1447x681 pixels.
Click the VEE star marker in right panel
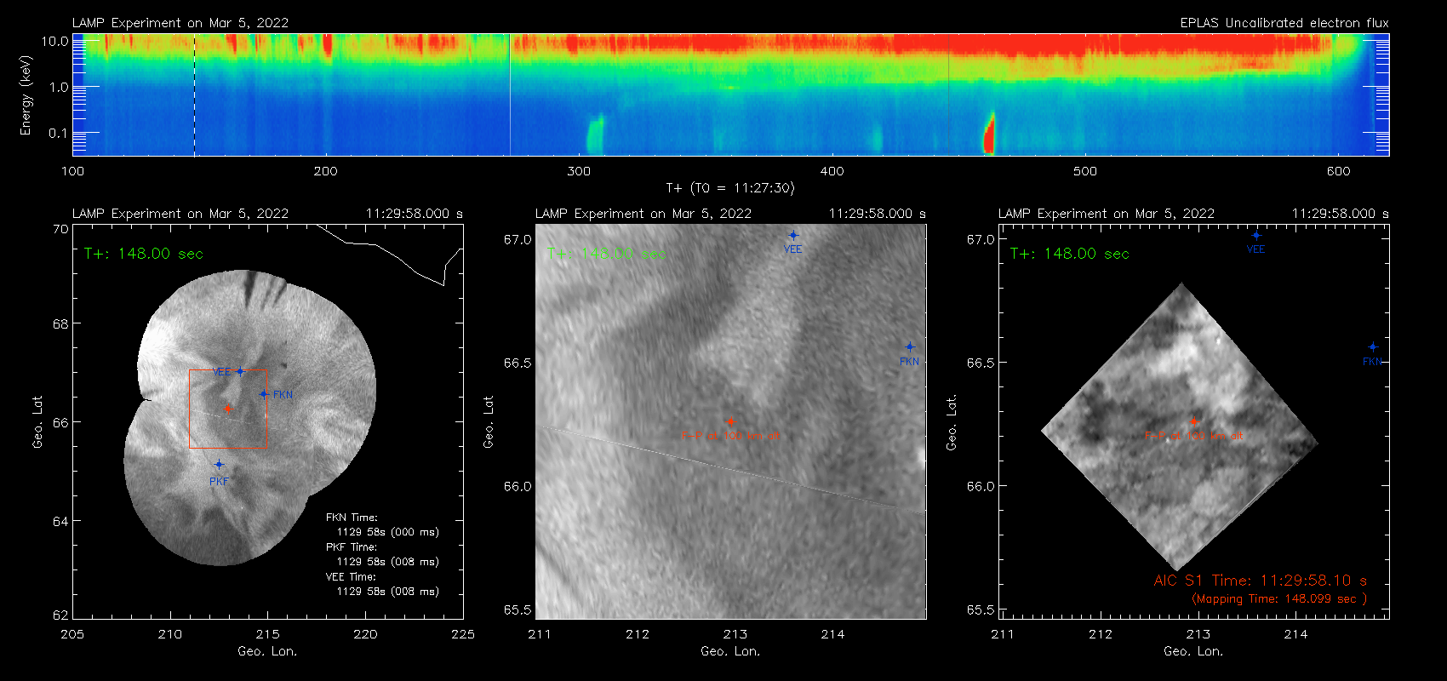(x=1256, y=236)
